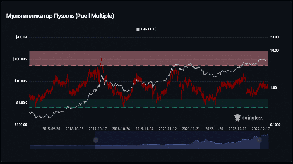This screenshot has width=293, height=164.
Task: Click the 2024-12-17 date label
Action: click(261, 129)
